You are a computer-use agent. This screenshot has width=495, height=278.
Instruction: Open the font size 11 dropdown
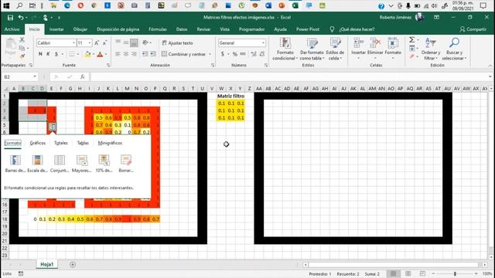(90, 43)
